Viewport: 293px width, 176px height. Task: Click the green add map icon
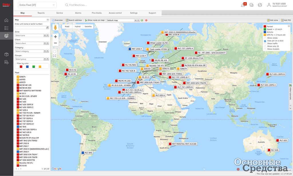coord(142,20)
